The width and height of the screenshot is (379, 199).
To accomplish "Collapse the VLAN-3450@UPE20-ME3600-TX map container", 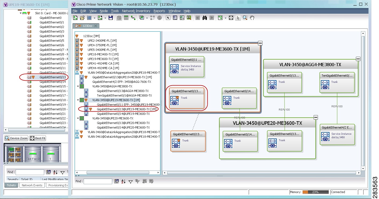I will (316, 117).
